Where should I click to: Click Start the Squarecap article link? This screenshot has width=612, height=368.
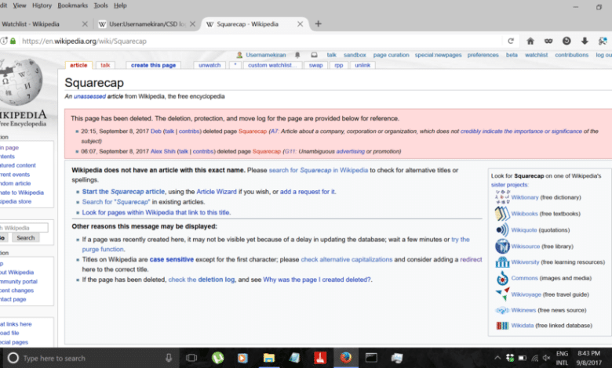pos(123,192)
